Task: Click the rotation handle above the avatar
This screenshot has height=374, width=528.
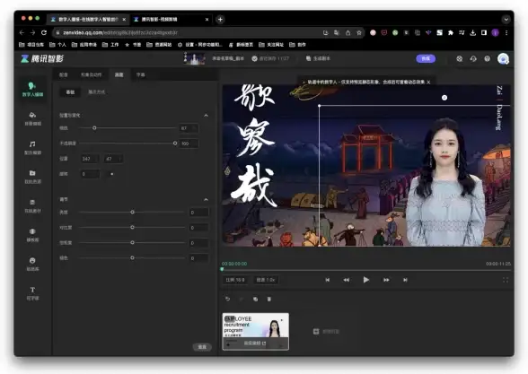Action: coord(444,98)
